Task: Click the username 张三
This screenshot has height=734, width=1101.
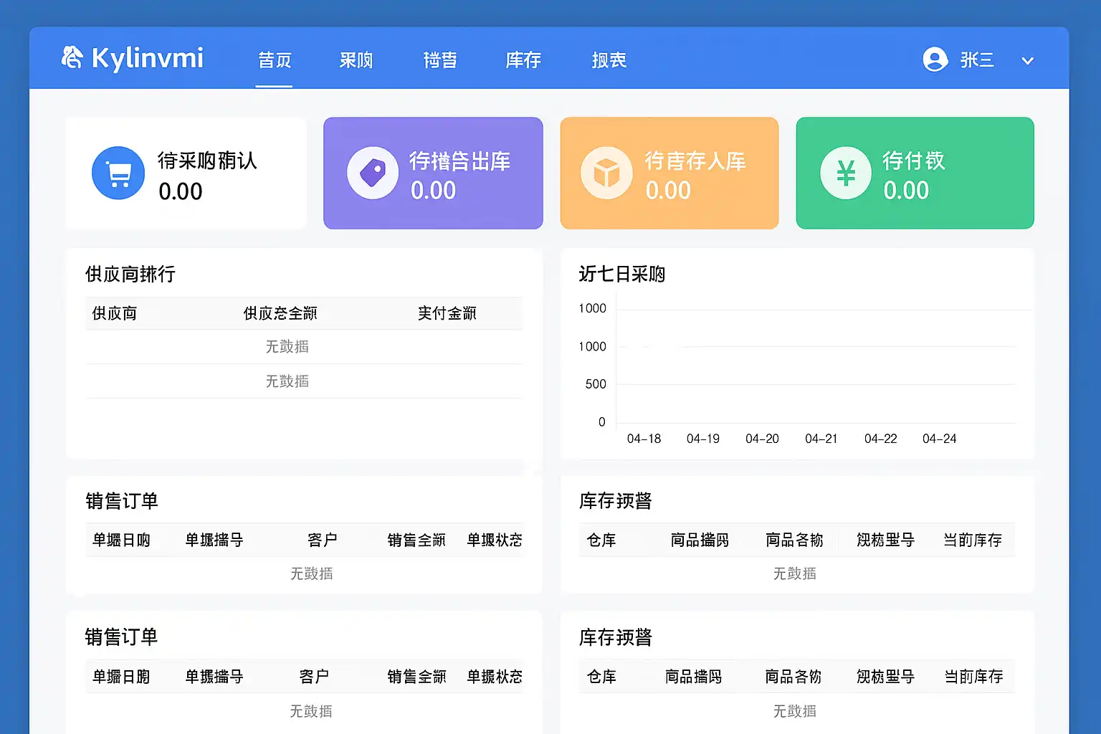Action: coord(977,60)
